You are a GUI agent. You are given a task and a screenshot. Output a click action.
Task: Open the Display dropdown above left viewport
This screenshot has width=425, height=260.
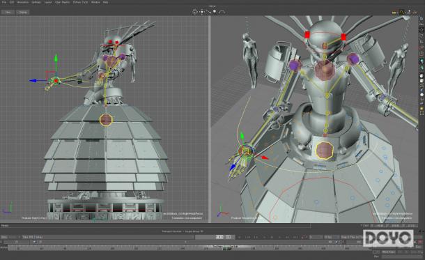pos(23,13)
